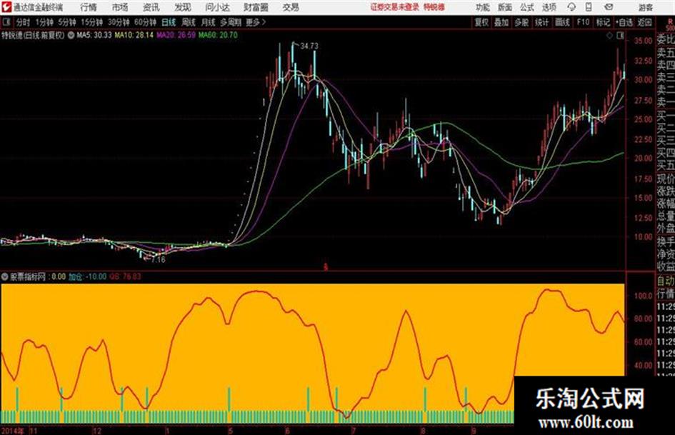Click the MA10: 28.14 indicator label
This screenshot has width=675, height=435.
click(134, 35)
